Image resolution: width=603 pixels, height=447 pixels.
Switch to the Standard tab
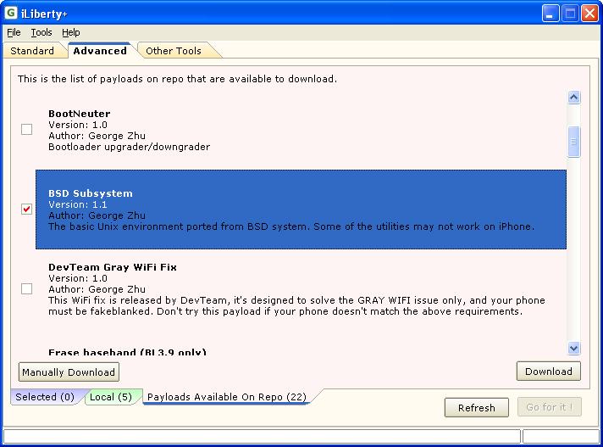pos(32,51)
